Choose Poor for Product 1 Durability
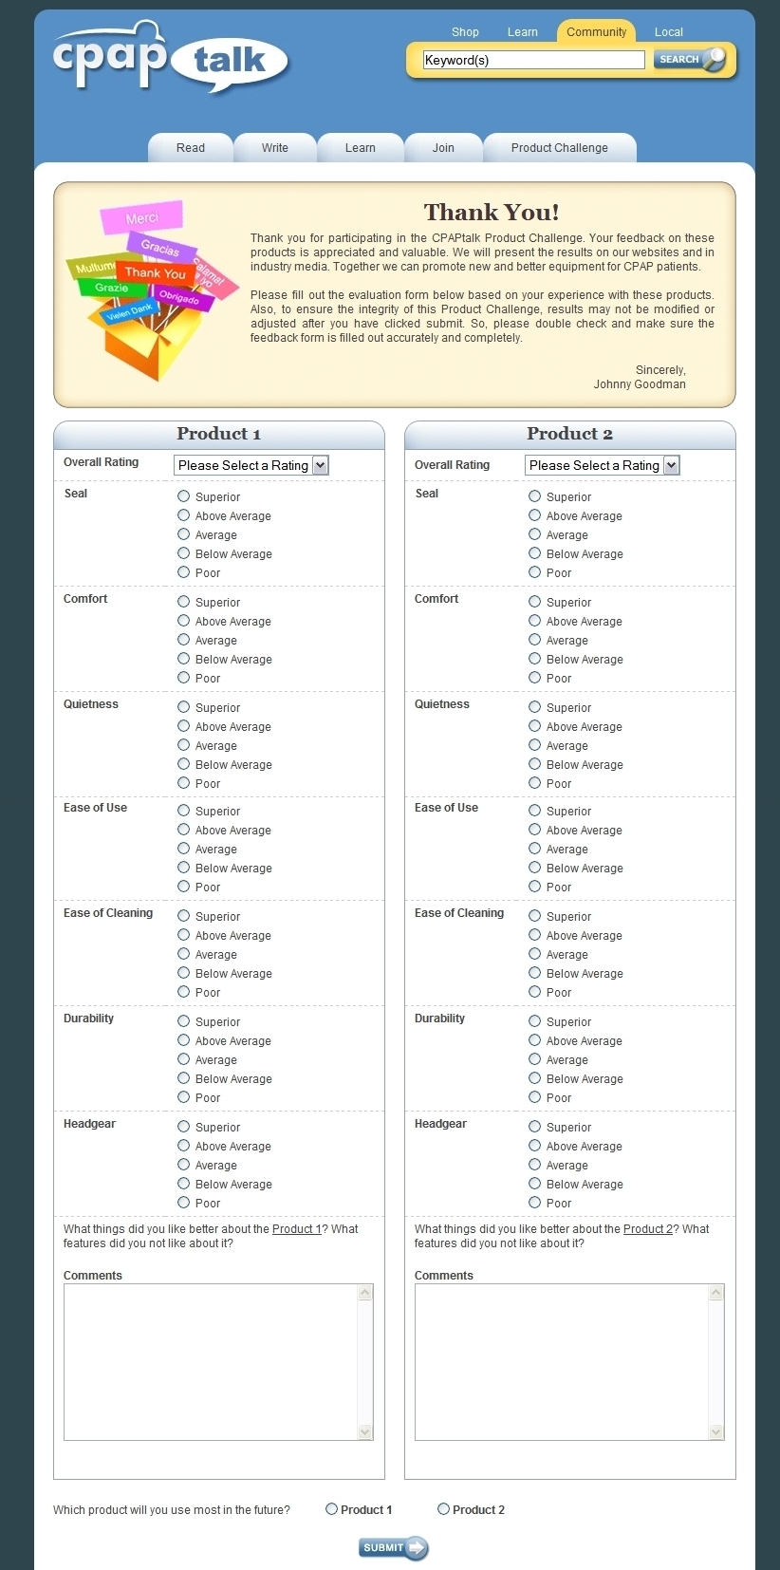Viewport: 780px width, 1570px height. [184, 1097]
